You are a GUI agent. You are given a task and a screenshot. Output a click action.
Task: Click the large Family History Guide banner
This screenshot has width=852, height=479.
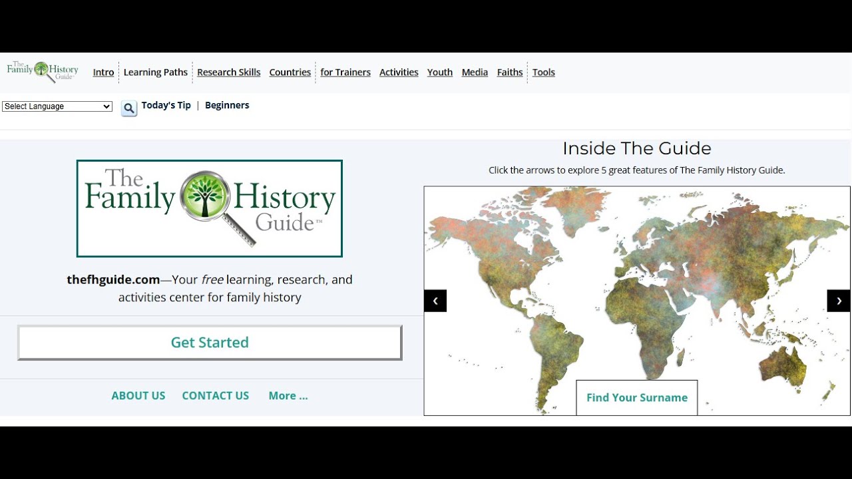(210, 208)
